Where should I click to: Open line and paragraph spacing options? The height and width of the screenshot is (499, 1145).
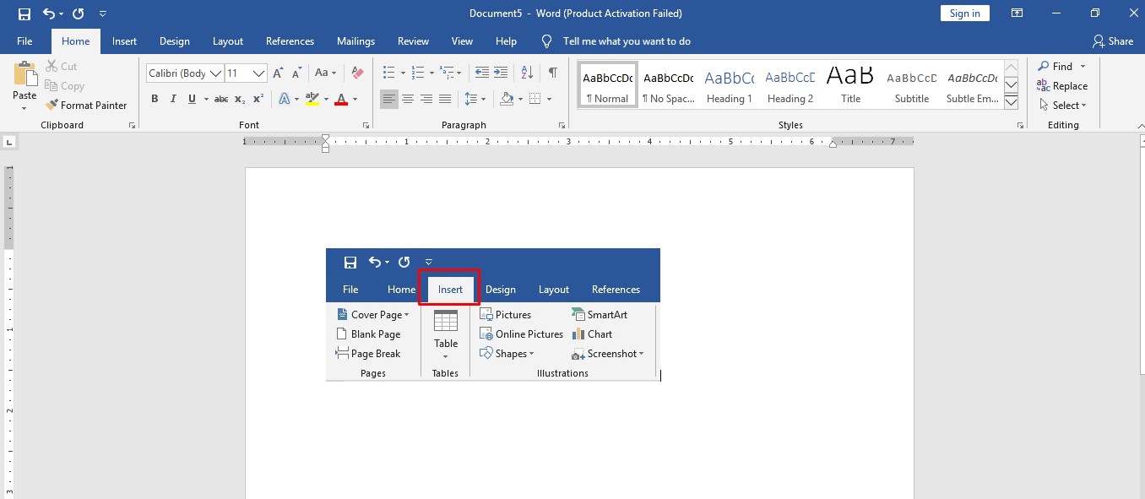tap(475, 99)
